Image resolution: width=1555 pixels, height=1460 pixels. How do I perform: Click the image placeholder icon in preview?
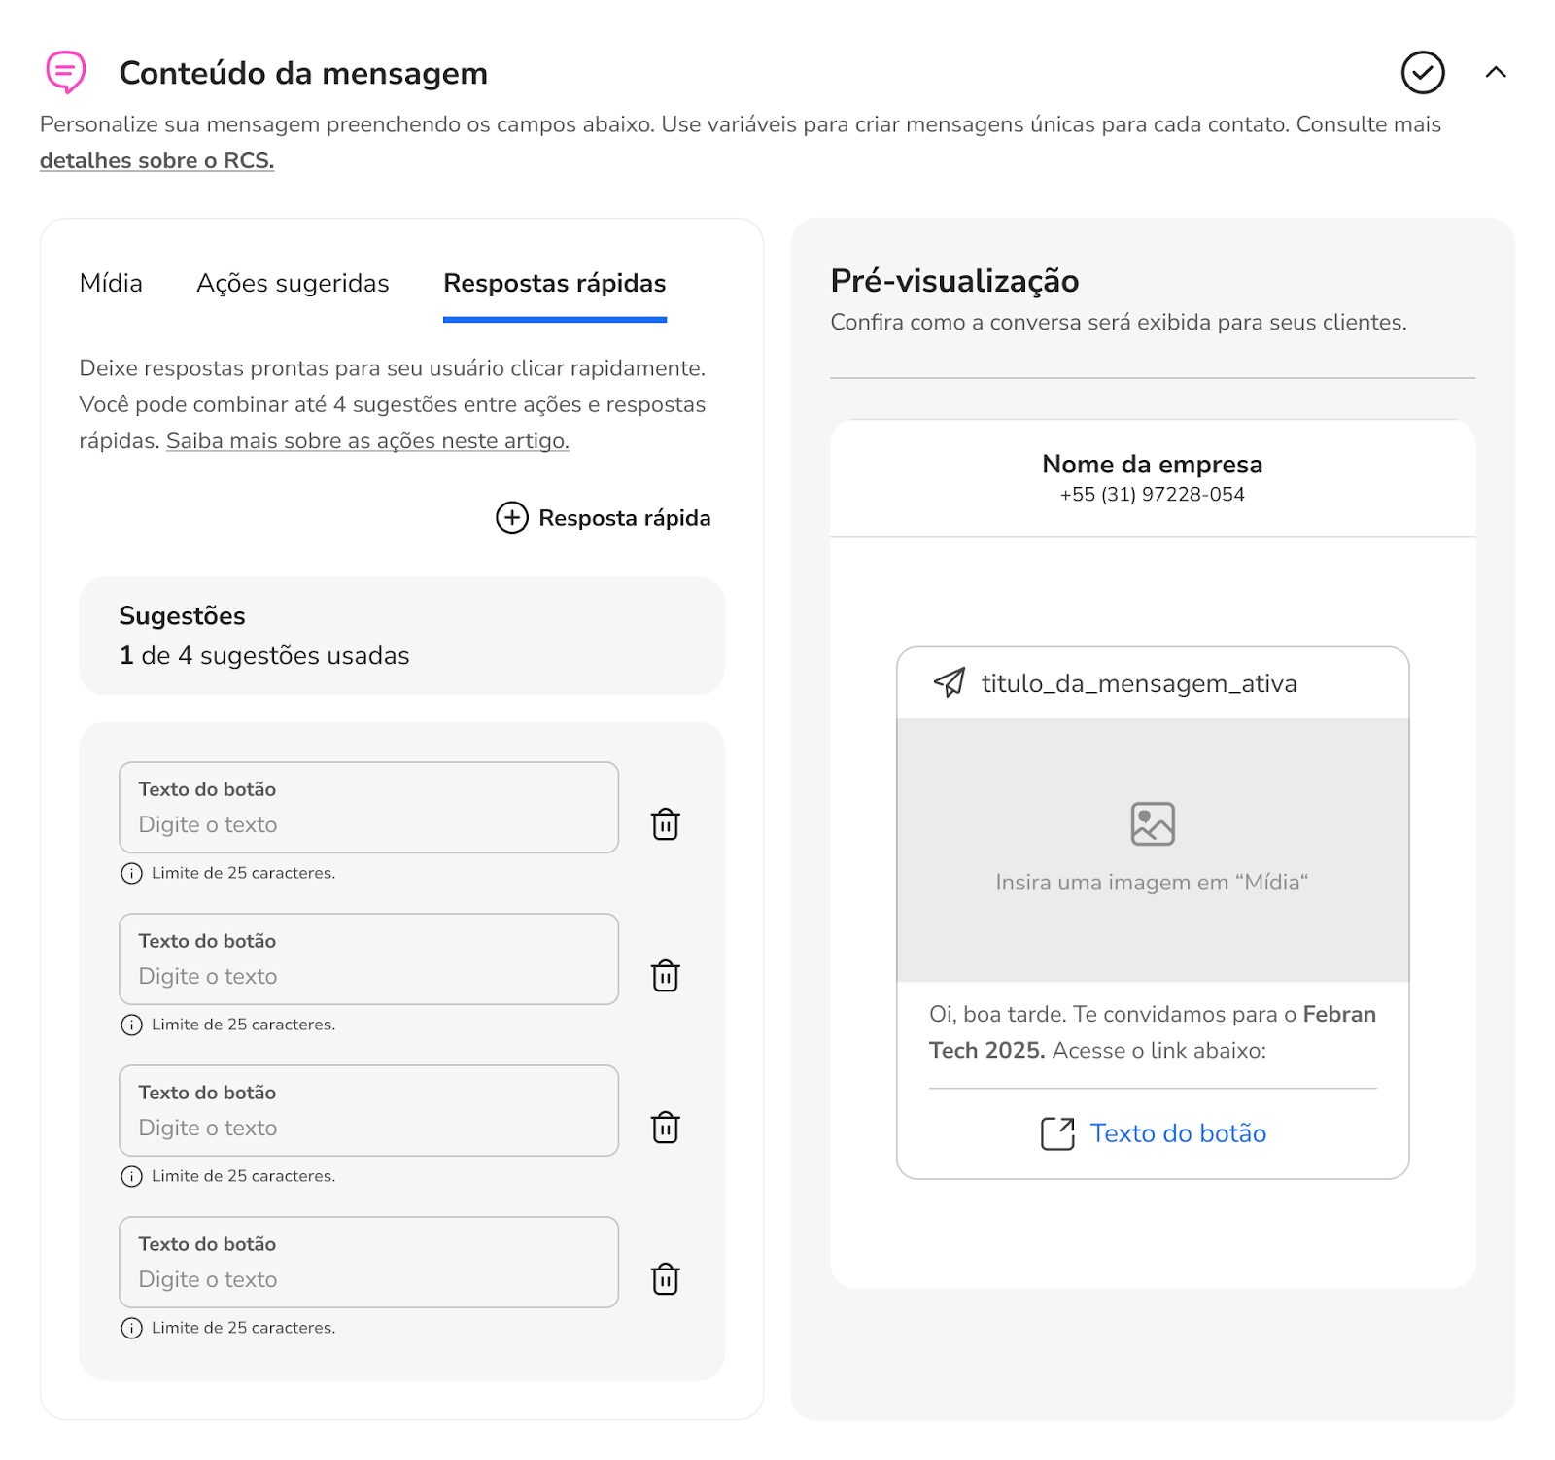[x=1153, y=824]
